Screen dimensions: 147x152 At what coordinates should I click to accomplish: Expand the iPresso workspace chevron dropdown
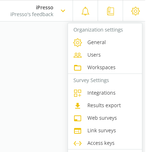(63, 11)
